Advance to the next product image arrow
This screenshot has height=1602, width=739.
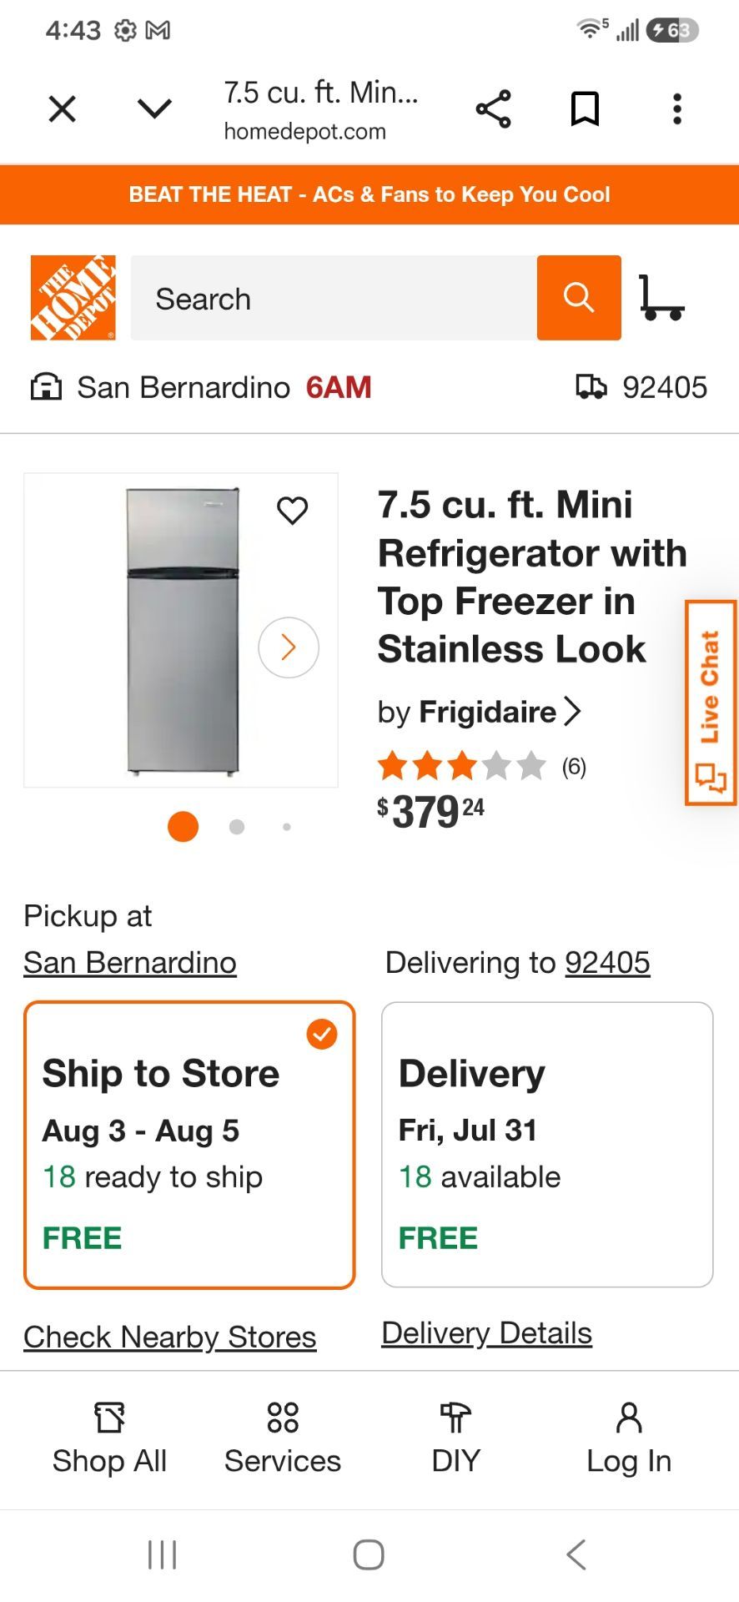pos(289,647)
